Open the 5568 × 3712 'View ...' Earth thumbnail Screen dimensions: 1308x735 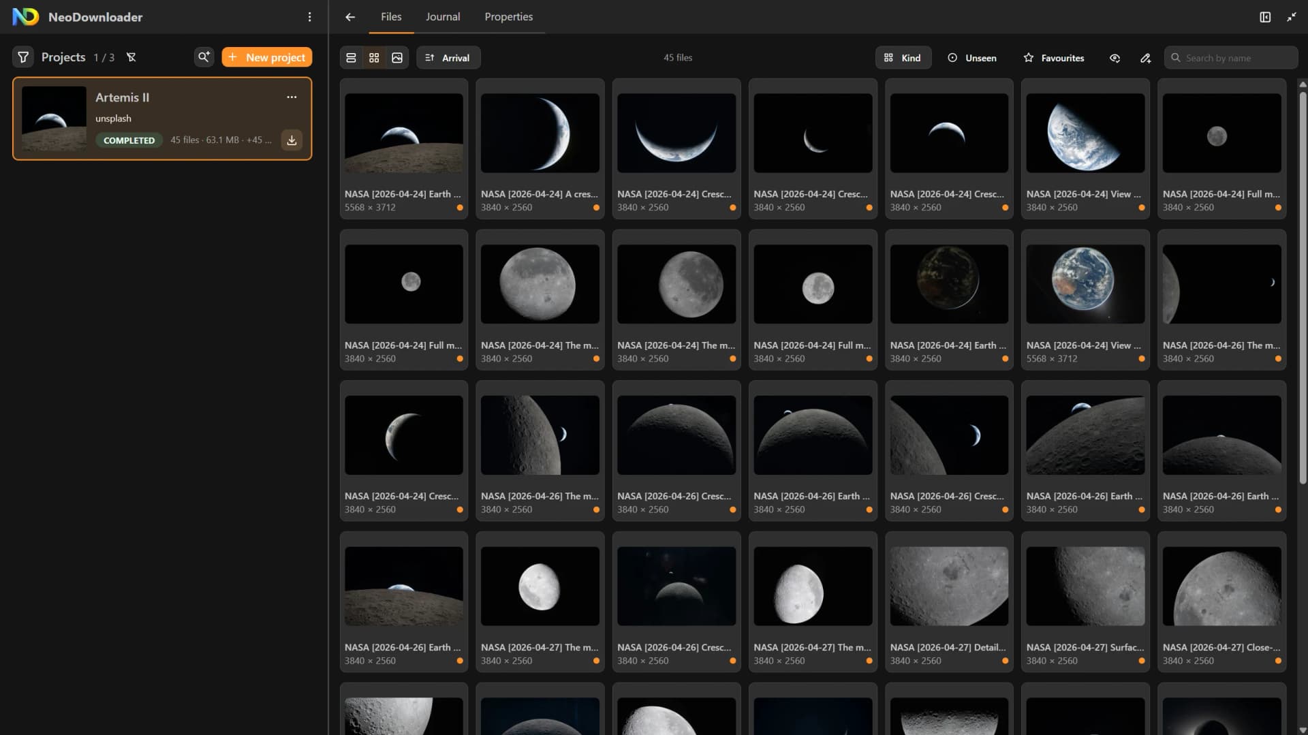tap(1085, 284)
